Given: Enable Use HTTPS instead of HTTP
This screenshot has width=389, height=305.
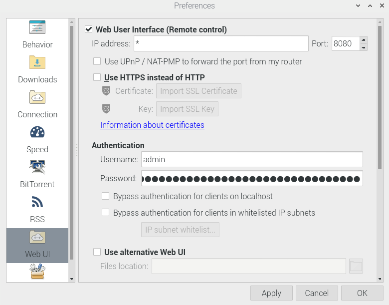Looking at the screenshot, I should click(x=97, y=77).
